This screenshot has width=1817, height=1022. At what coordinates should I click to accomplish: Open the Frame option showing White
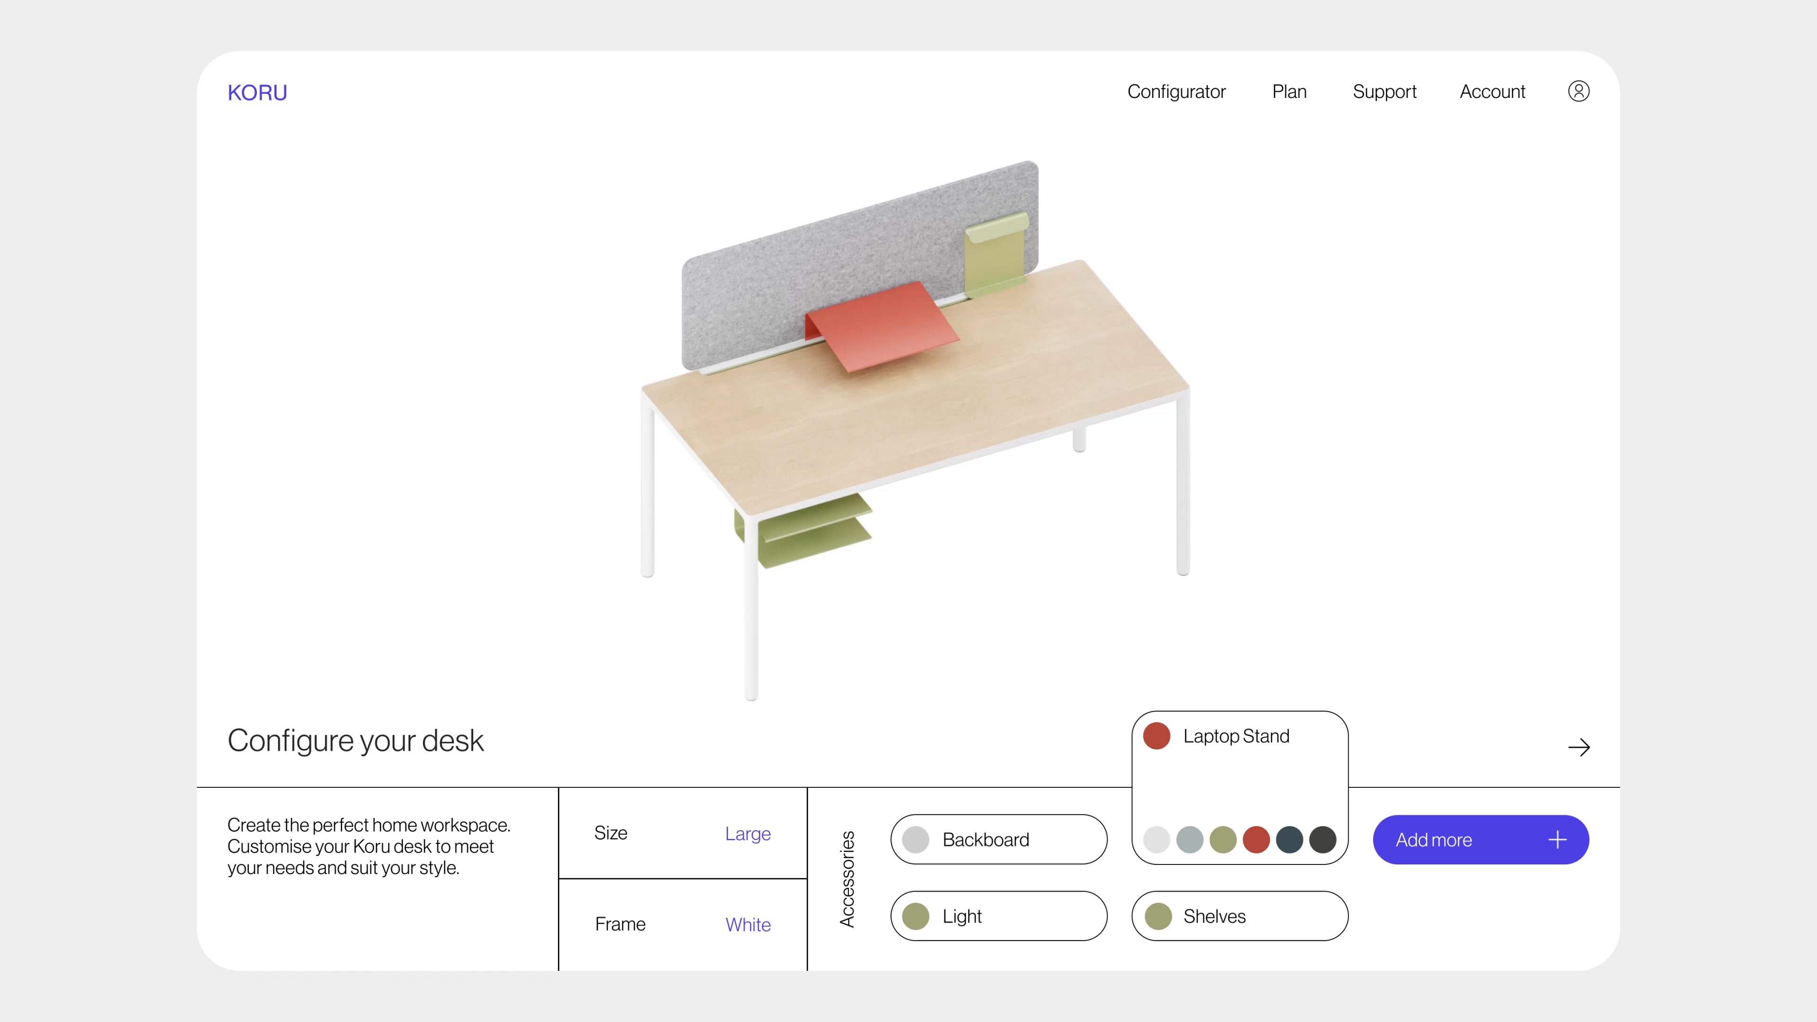point(682,924)
